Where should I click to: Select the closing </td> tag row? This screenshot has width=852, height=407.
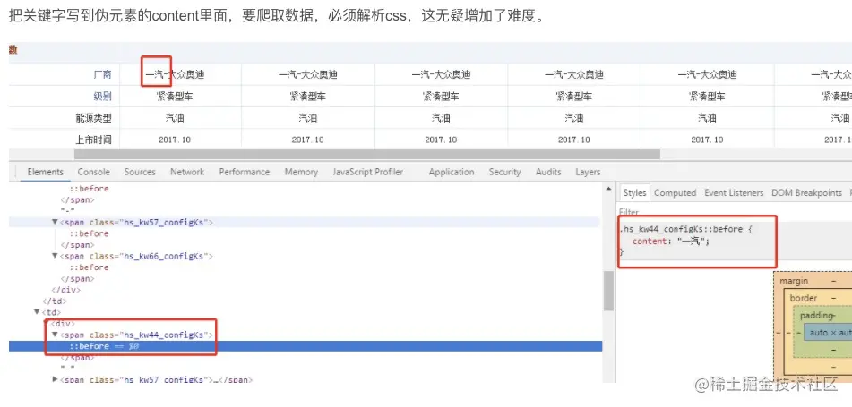click(55, 301)
